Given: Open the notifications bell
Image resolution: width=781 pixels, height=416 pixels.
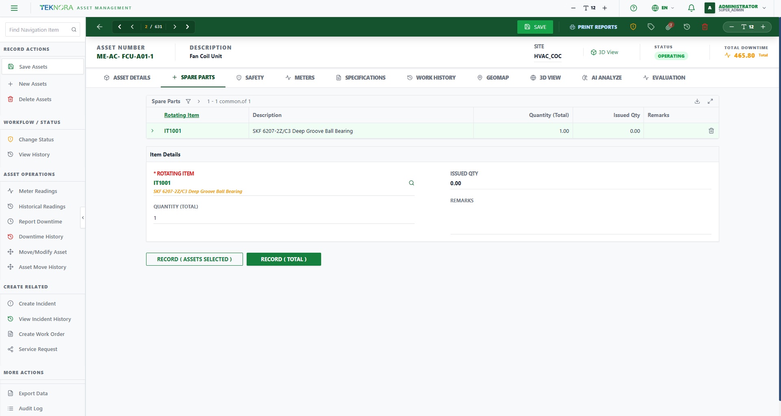Looking at the screenshot, I should tap(691, 8).
